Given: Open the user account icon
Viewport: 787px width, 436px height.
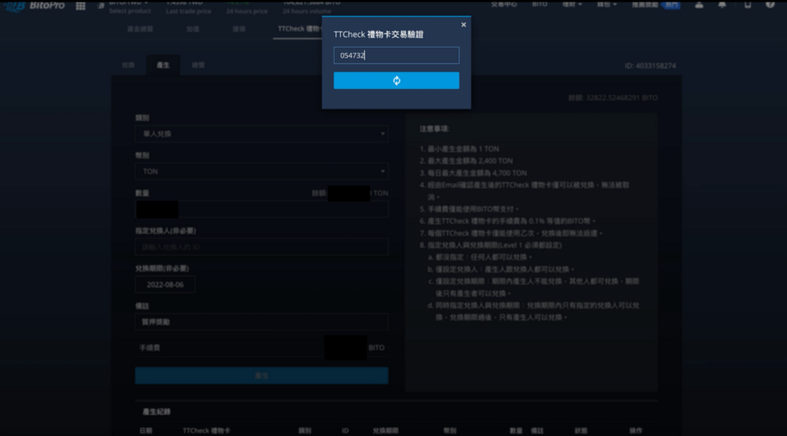Looking at the screenshot, I should pyautogui.click(x=699, y=4).
